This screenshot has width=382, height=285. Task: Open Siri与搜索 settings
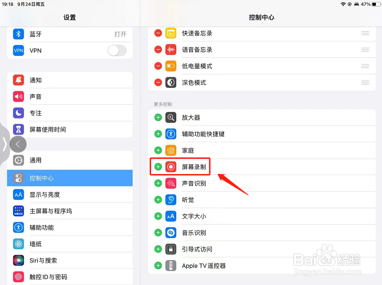click(x=70, y=260)
